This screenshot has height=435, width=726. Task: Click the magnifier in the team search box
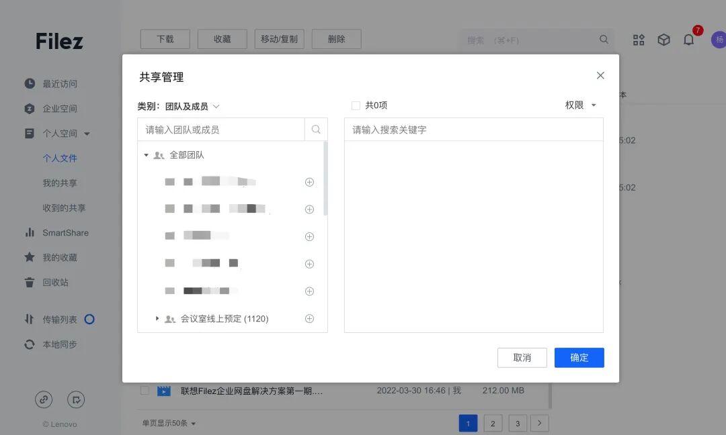(x=315, y=129)
